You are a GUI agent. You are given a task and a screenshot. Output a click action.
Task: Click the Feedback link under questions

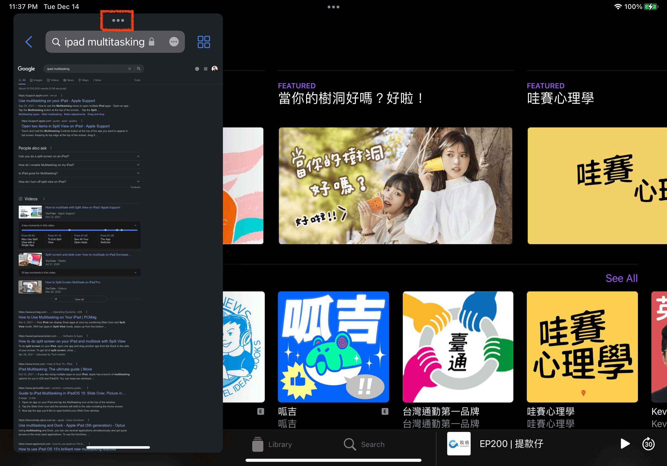pos(135,187)
